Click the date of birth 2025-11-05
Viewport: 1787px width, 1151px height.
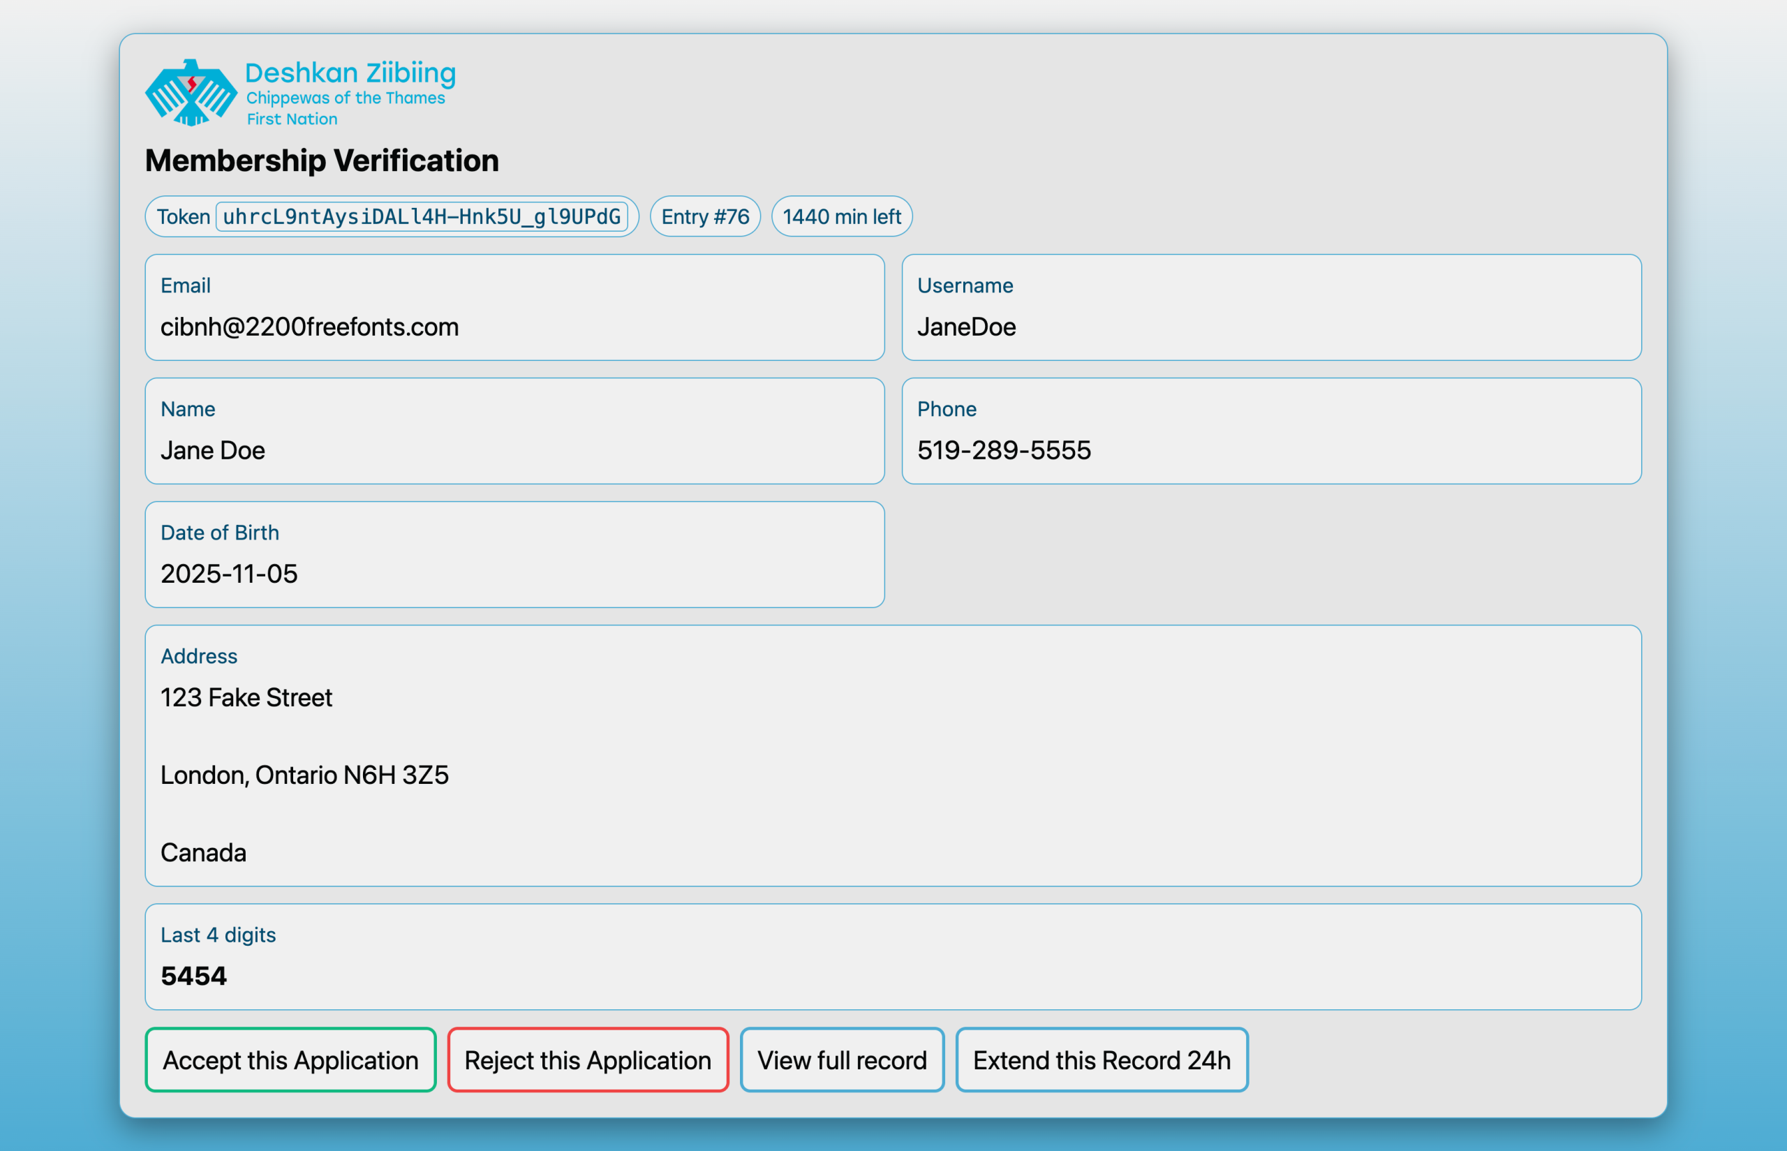point(229,573)
